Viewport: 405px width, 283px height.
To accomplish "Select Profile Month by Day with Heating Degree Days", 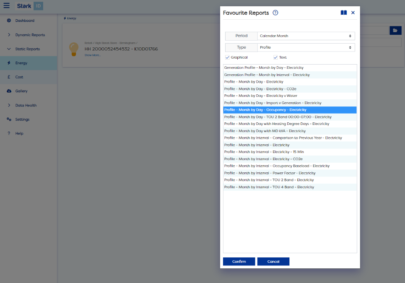I will pyautogui.click(x=290, y=124).
